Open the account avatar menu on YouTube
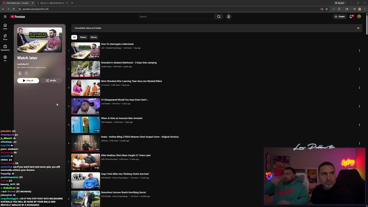The width and height of the screenshot is (368, 207). (x=359, y=17)
